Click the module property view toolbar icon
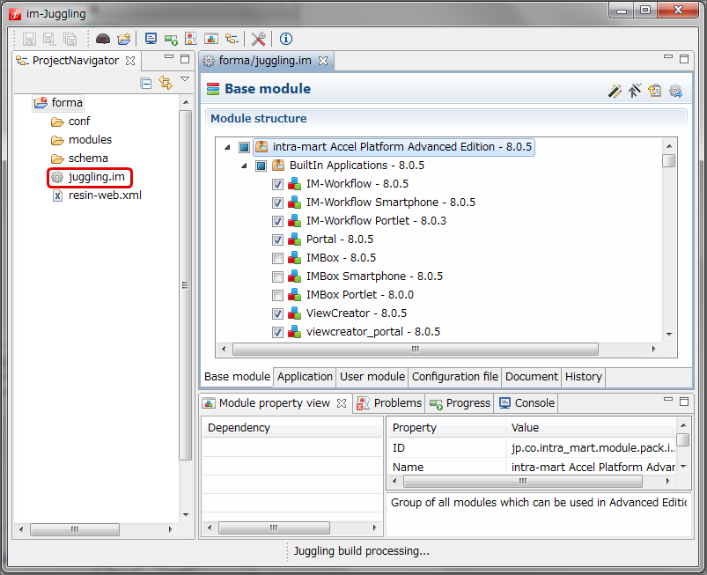 point(211,40)
